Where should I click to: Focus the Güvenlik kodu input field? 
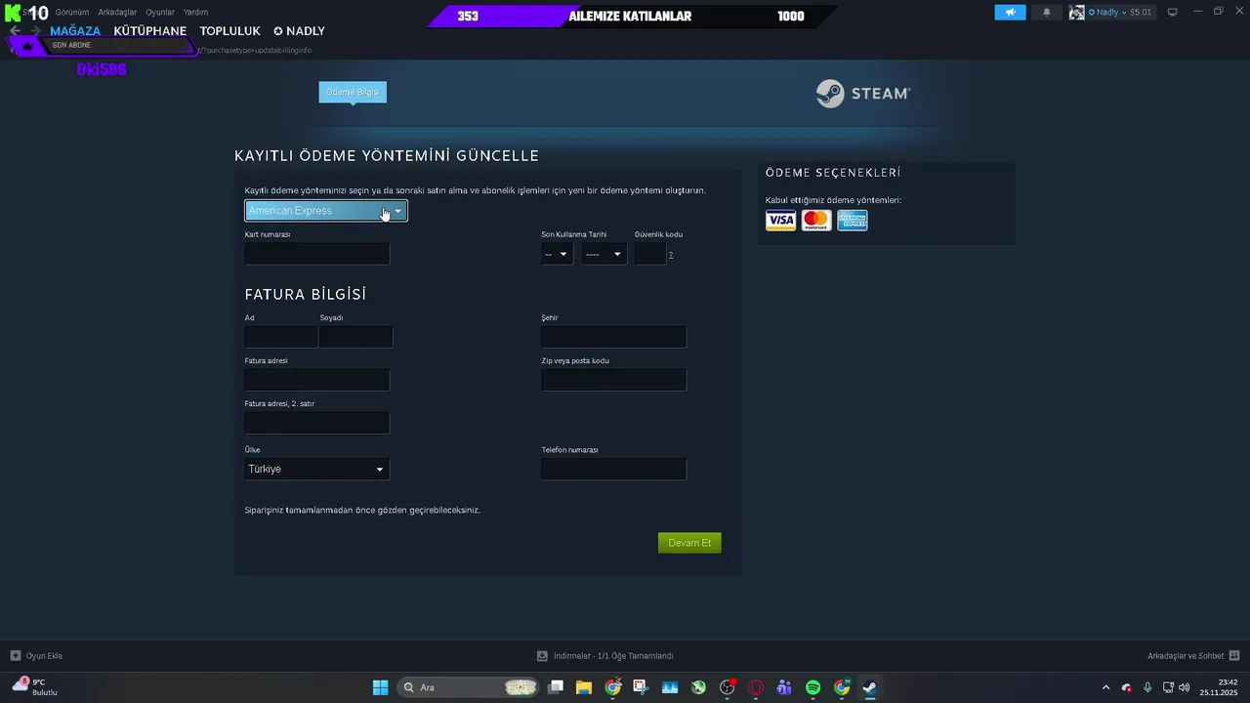coord(650,254)
